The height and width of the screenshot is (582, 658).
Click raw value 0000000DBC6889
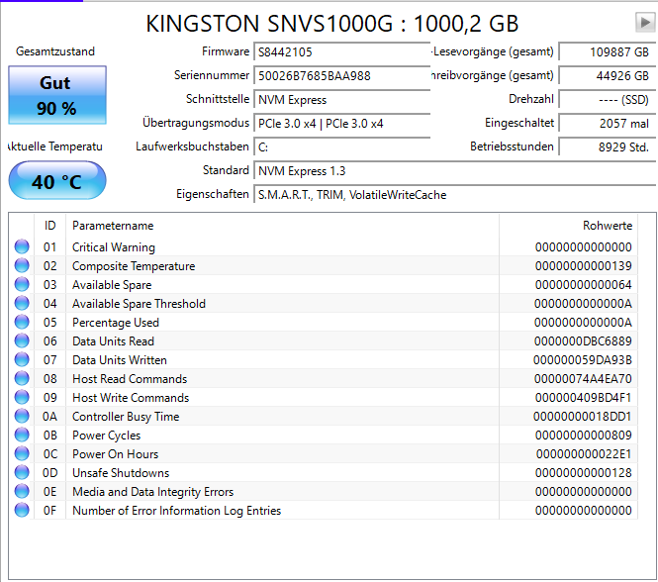pos(583,341)
